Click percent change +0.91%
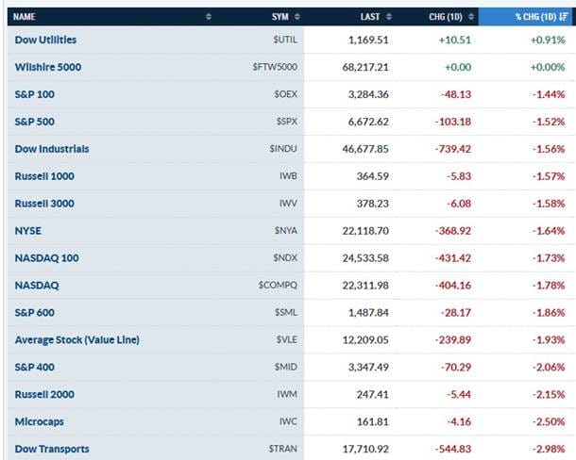 click(548, 40)
